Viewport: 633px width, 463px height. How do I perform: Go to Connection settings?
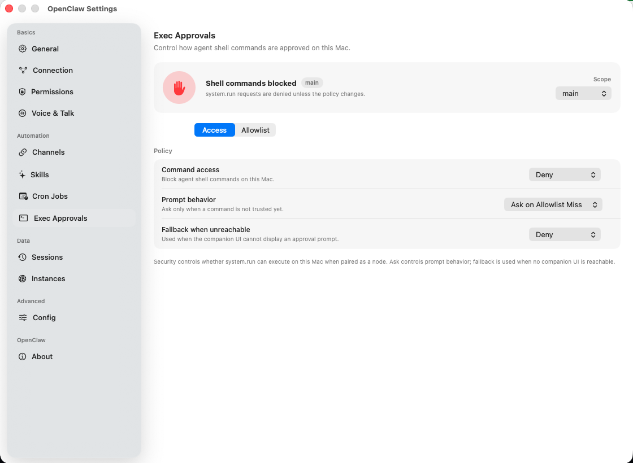pyautogui.click(x=74, y=70)
